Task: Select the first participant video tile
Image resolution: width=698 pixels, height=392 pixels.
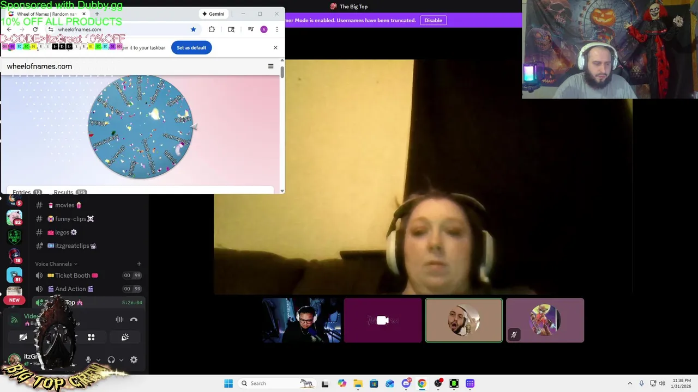Action: pyautogui.click(x=302, y=320)
